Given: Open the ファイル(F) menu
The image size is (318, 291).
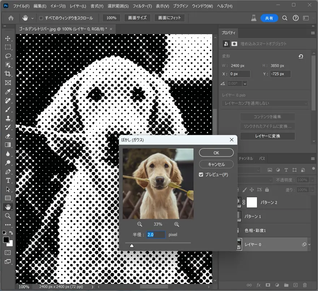Looking at the screenshot, I should click(x=21, y=6).
